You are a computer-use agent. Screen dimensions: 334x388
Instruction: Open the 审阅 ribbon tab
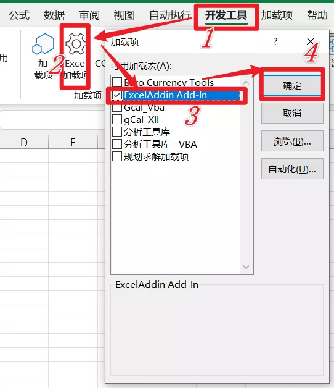pos(89,15)
